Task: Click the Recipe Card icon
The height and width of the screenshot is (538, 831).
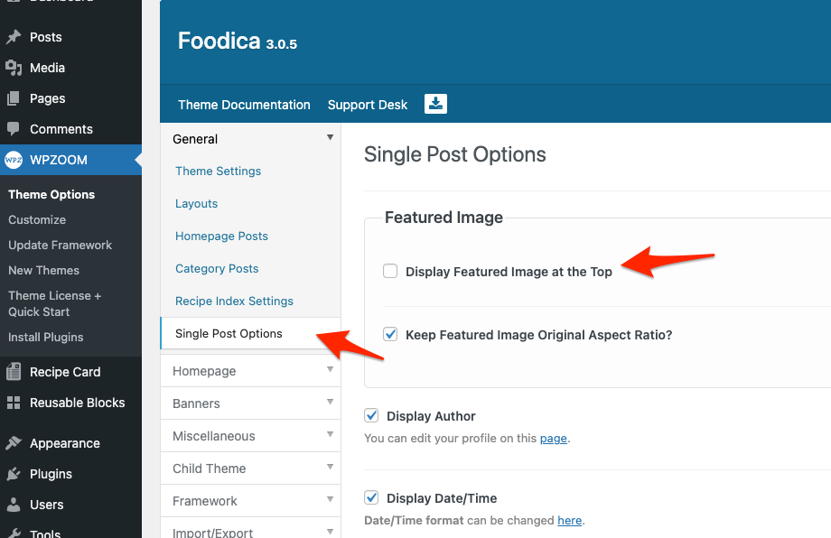Action: click(14, 372)
